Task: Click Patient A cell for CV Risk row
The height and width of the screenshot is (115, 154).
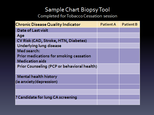Action: tap(108, 40)
